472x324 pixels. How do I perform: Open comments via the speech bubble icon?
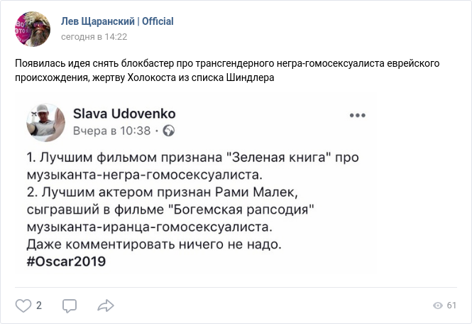[70, 306]
